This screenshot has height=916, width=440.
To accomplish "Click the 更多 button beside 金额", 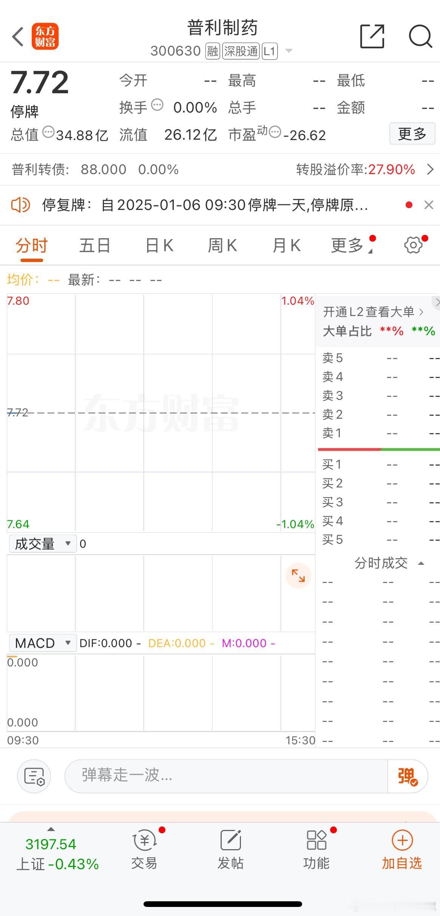I will [412, 133].
